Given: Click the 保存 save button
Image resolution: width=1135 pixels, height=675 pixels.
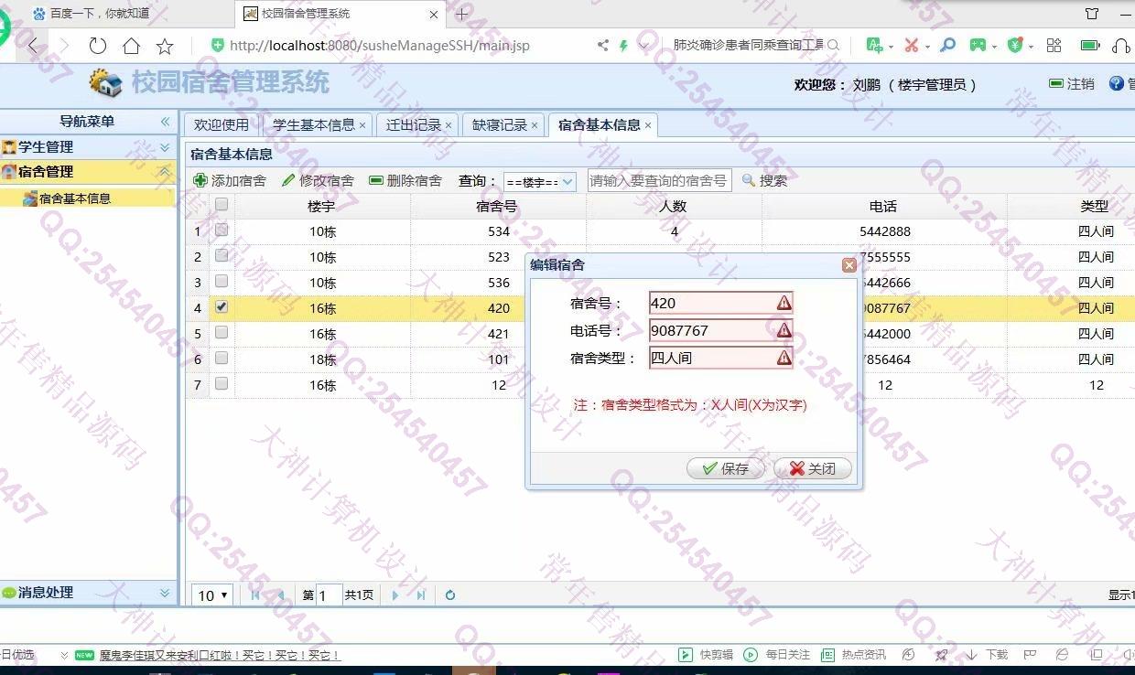Looking at the screenshot, I should (x=727, y=468).
